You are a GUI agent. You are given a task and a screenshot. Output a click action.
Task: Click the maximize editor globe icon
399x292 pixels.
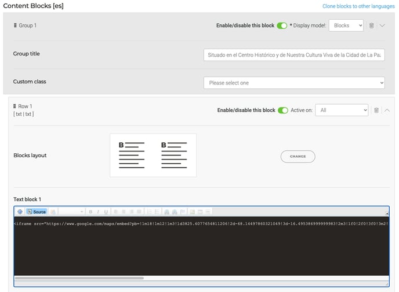[20, 212]
